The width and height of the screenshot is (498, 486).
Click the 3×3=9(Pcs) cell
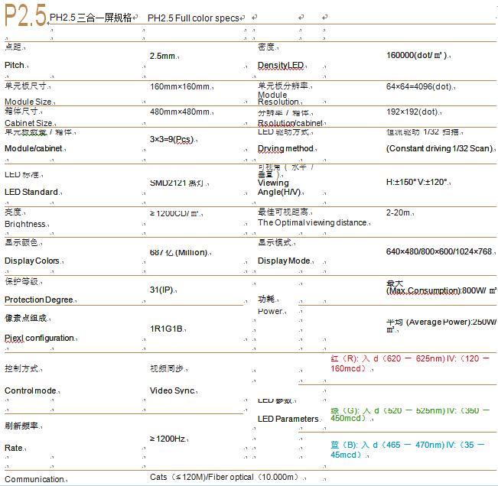click(171, 140)
